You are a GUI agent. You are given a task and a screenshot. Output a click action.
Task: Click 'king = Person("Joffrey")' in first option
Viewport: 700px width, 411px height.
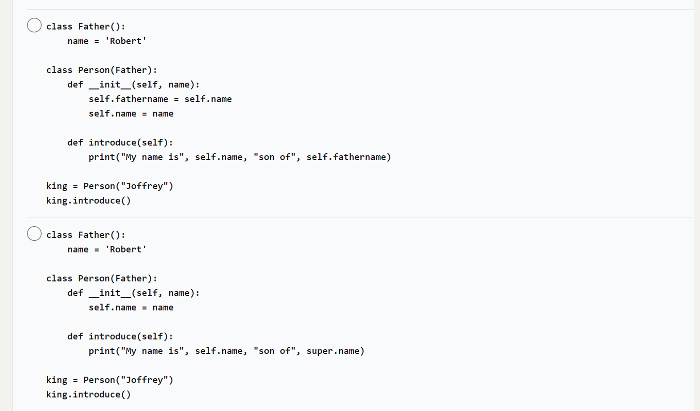110,186
